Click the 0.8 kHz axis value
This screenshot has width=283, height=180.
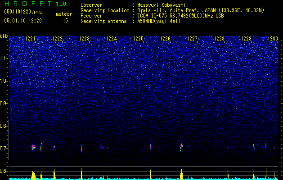coord(4,126)
